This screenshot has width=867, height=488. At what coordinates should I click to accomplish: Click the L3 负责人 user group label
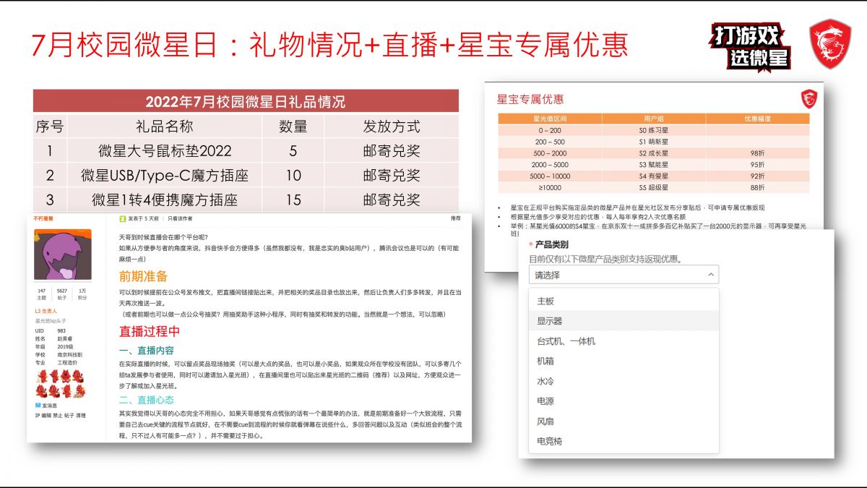click(x=46, y=311)
